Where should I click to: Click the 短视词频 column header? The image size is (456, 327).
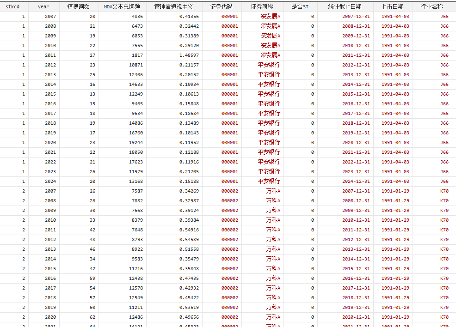(x=79, y=6)
